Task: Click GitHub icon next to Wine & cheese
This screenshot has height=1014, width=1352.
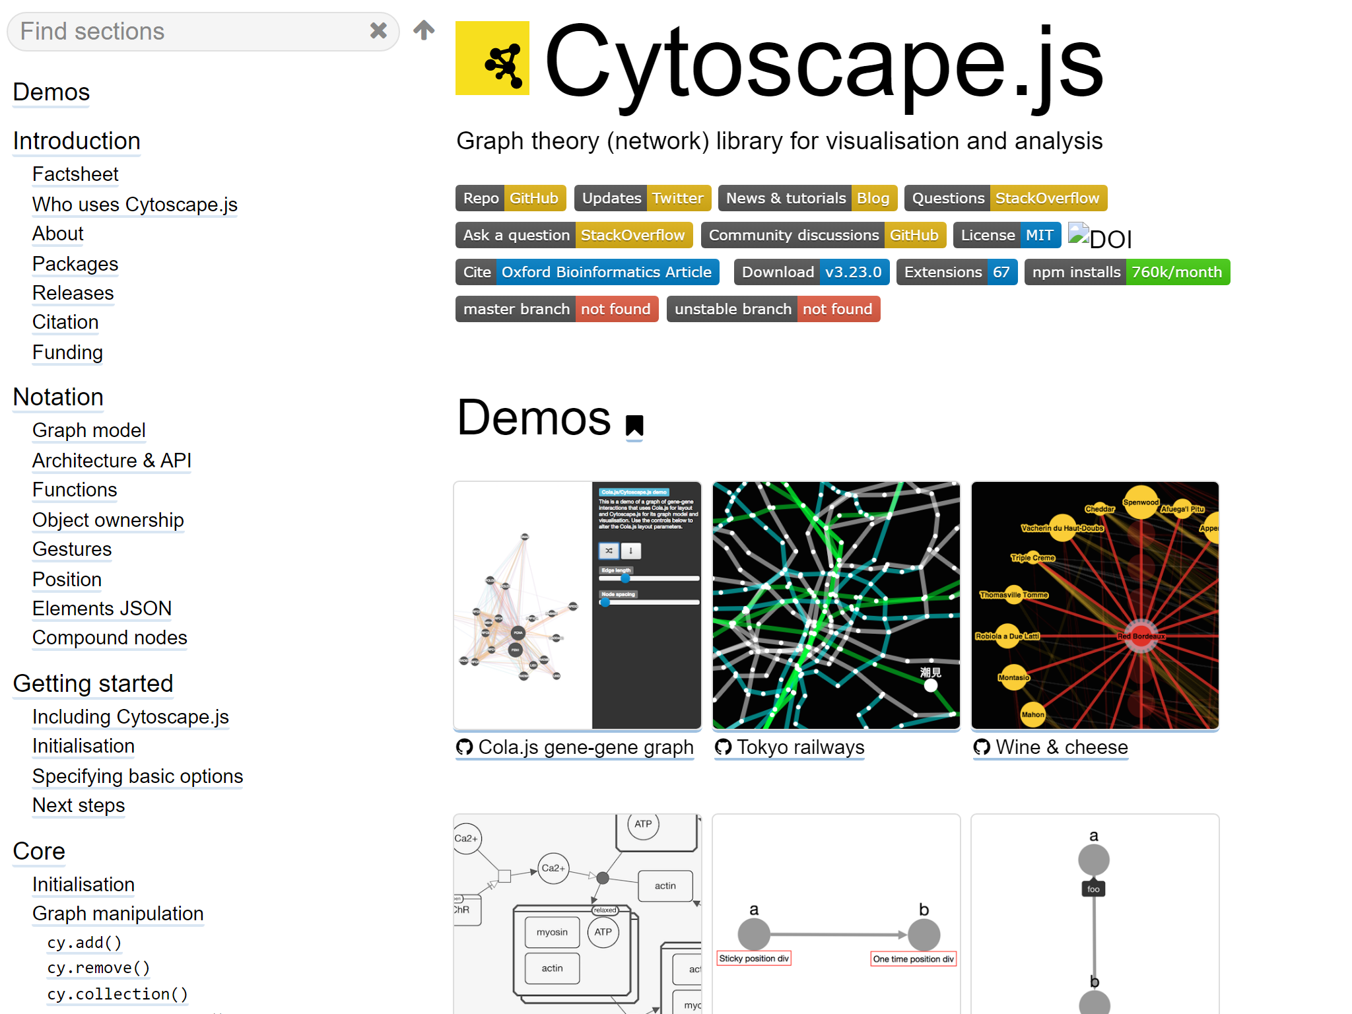Action: click(982, 747)
